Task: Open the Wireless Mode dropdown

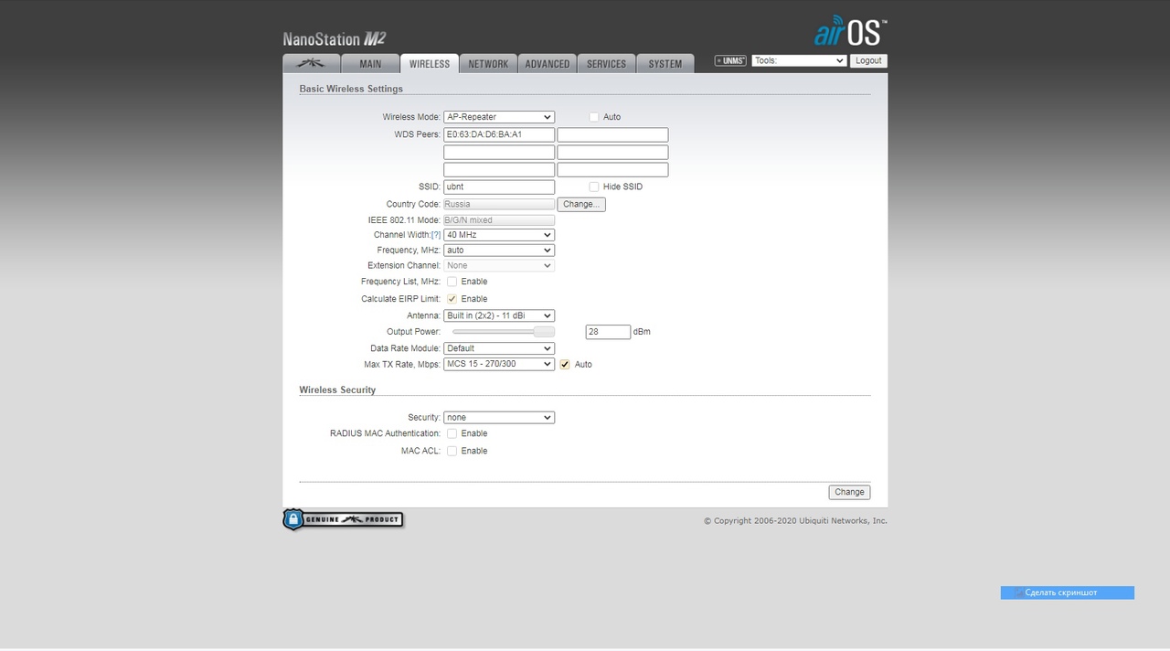Action: click(499, 117)
